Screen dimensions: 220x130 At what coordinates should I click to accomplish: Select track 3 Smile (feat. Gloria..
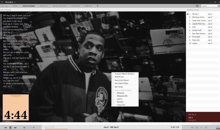point(203,20)
